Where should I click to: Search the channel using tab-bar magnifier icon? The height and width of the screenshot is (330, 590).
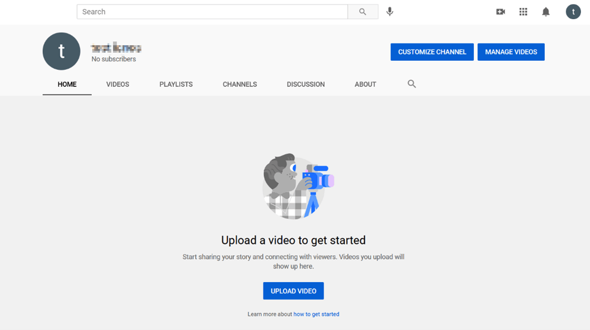[412, 84]
